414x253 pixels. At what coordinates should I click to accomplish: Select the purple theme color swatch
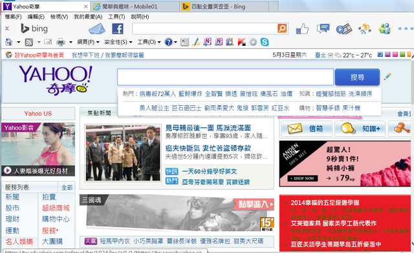387,55
